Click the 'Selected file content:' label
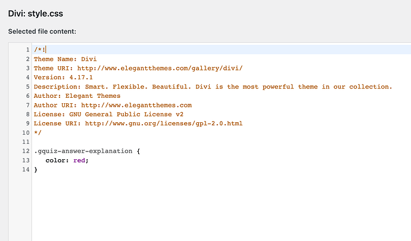 point(42,31)
